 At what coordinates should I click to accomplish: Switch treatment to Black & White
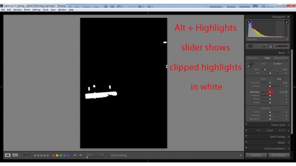[281, 58]
